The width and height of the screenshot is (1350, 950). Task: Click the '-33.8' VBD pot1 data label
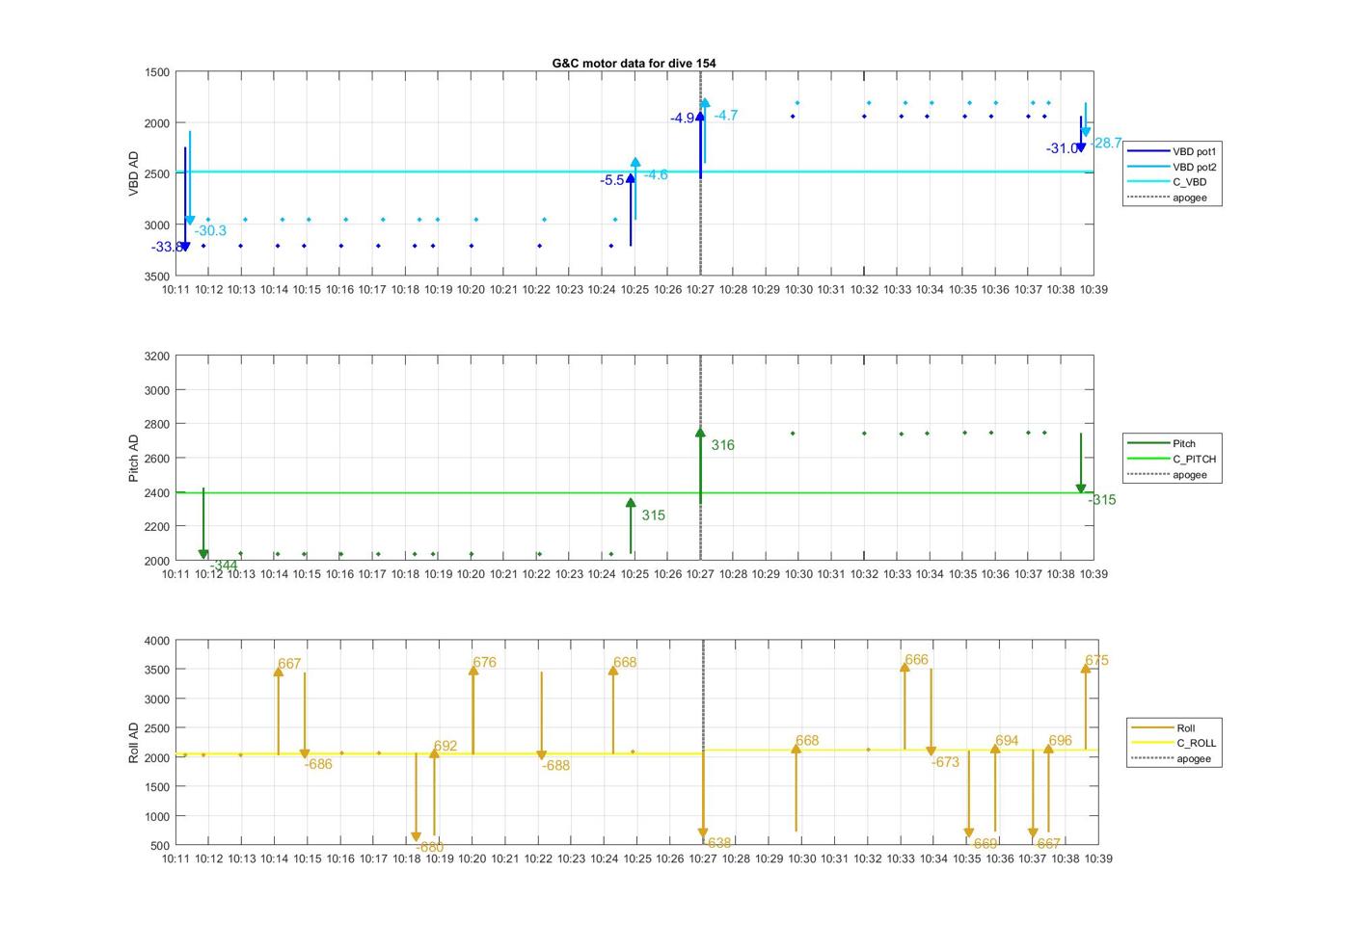click(x=167, y=248)
